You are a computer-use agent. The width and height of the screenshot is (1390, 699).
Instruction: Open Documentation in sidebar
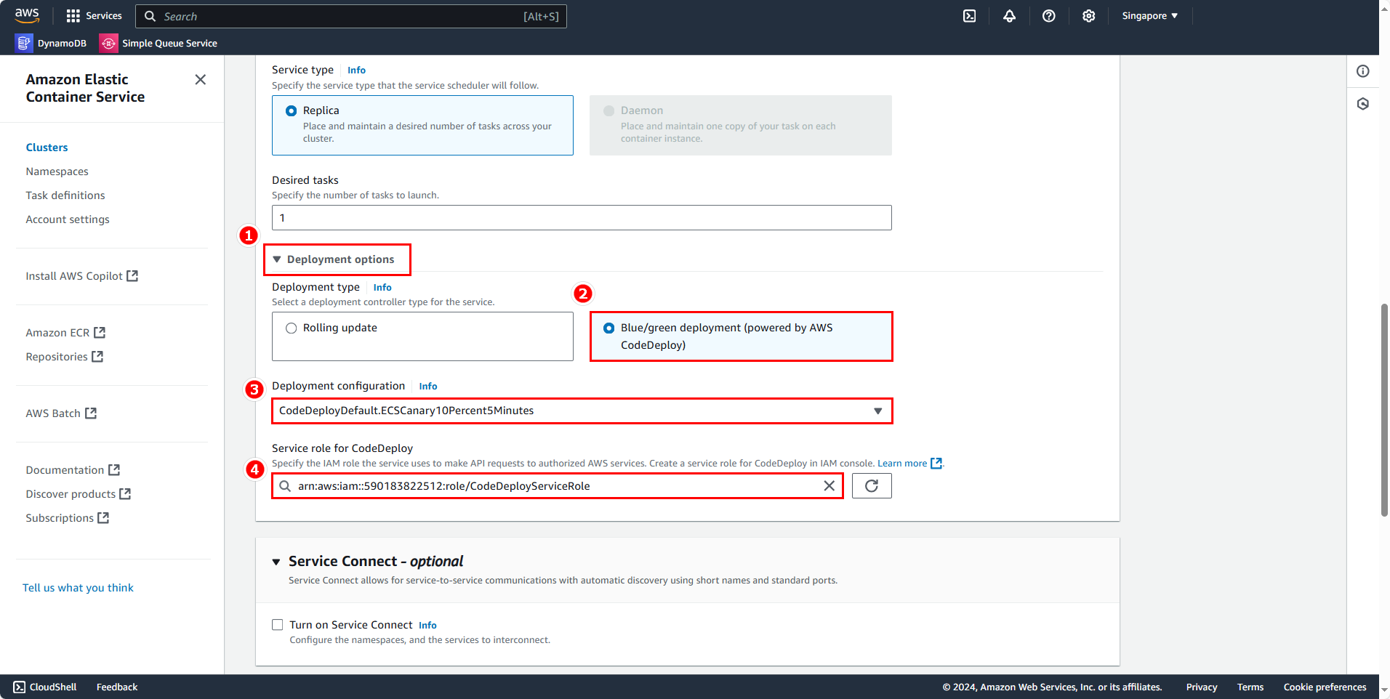[x=73, y=470]
